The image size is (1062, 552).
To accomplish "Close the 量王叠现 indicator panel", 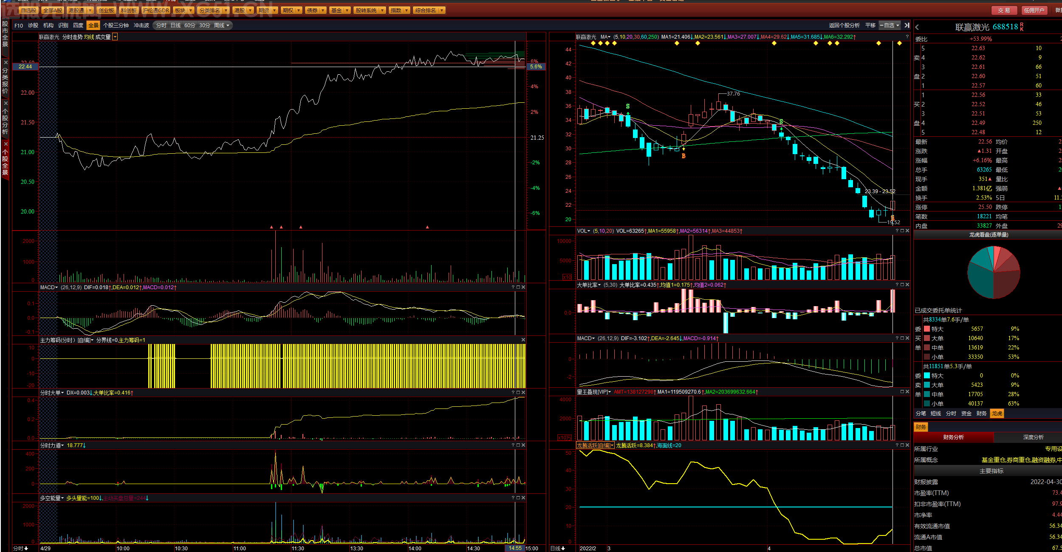I will click(x=907, y=391).
